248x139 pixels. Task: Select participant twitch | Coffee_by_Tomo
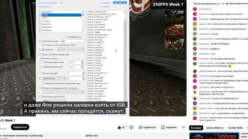click(x=98, y=17)
